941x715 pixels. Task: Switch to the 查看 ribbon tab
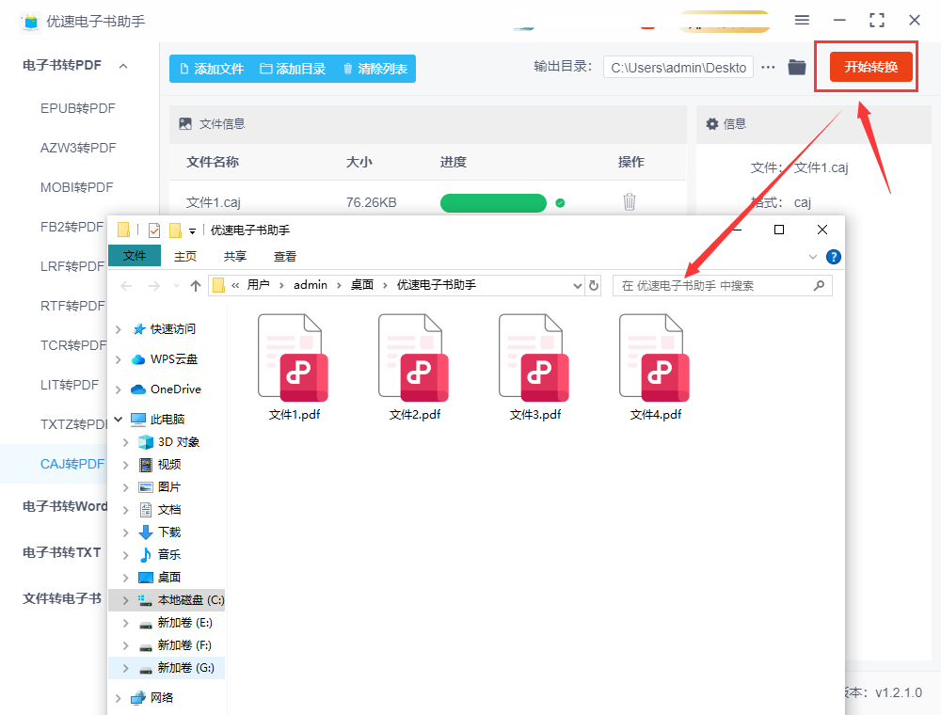point(284,256)
